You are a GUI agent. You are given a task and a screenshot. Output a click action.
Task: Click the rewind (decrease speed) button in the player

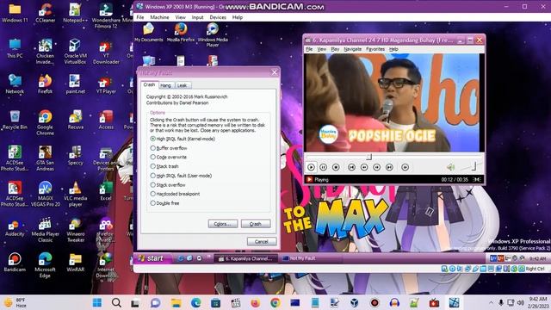point(364,167)
